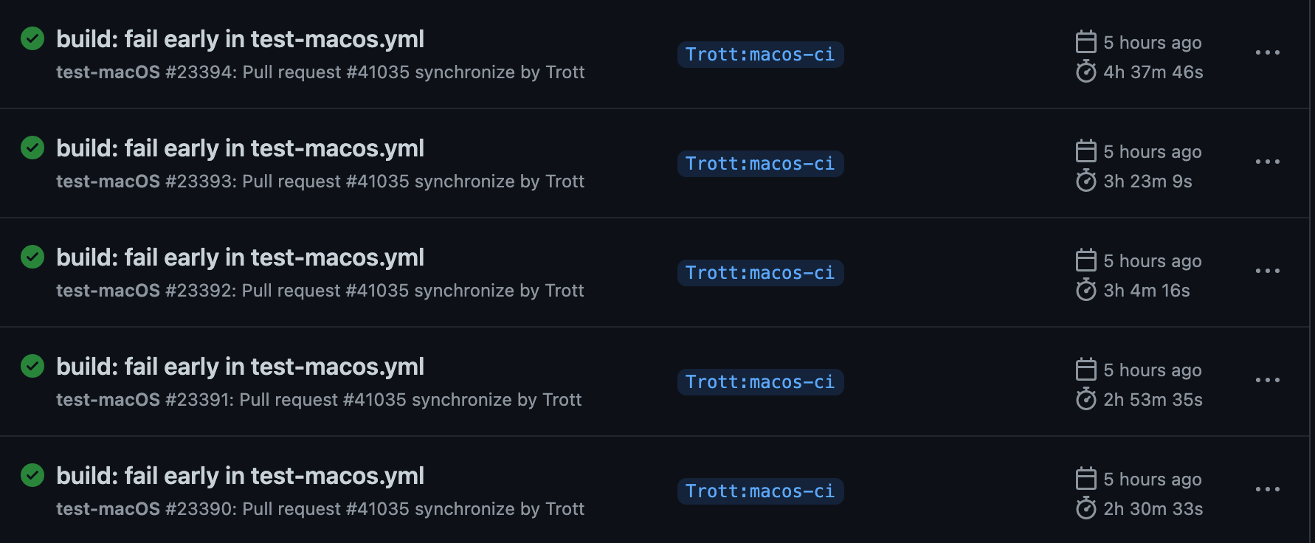This screenshot has height=543, width=1315.
Task: Open the ellipsis menu for run #23390
Action: tap(1267, 489)
